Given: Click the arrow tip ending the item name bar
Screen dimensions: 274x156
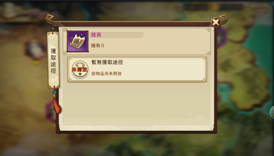Looking at the screenshot, I should (x=143, y=35).
